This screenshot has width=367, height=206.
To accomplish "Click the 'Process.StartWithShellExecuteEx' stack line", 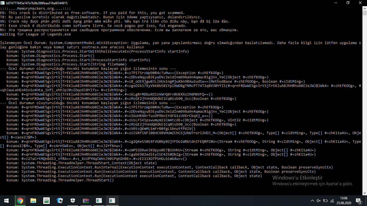I will pos(98,51).
